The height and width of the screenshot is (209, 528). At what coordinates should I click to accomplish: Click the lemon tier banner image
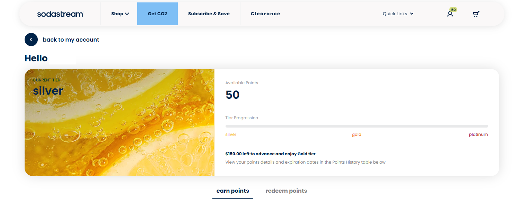point(120,122)
